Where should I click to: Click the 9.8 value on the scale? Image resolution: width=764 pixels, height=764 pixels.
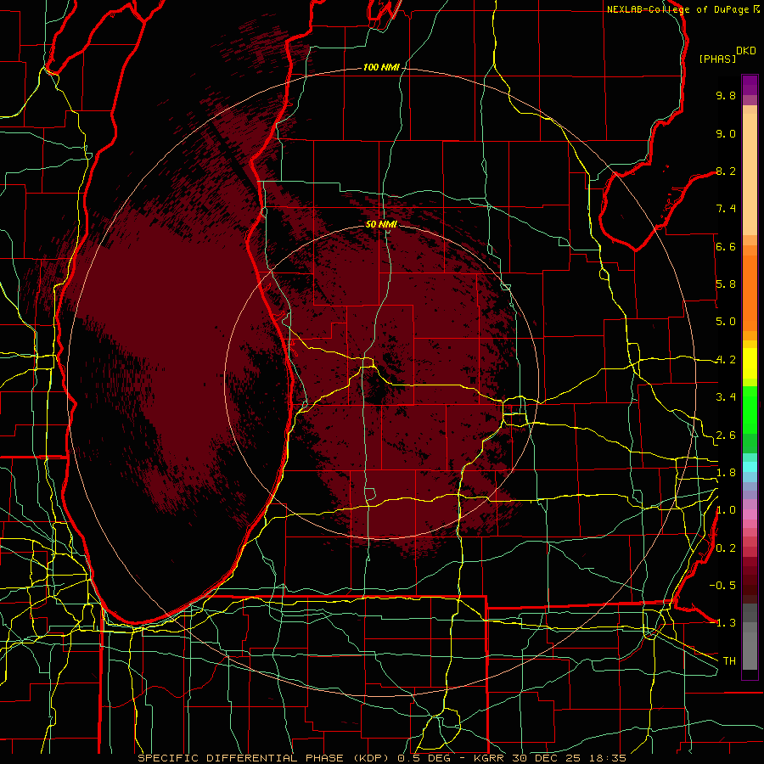pyautogui.click(x=726, y=95)
